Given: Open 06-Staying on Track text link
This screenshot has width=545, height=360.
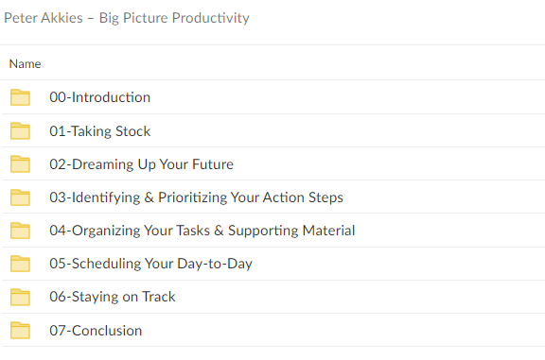Looking at the screenshot, I should (x=113, y=297).
